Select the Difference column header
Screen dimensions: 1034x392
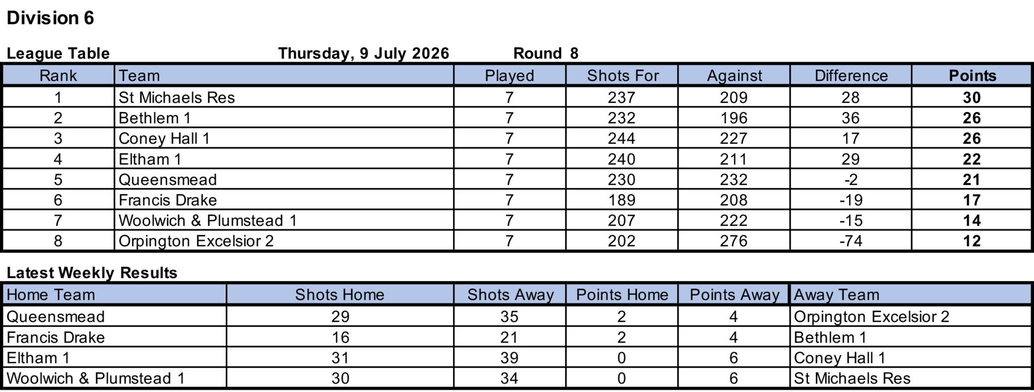851,76
